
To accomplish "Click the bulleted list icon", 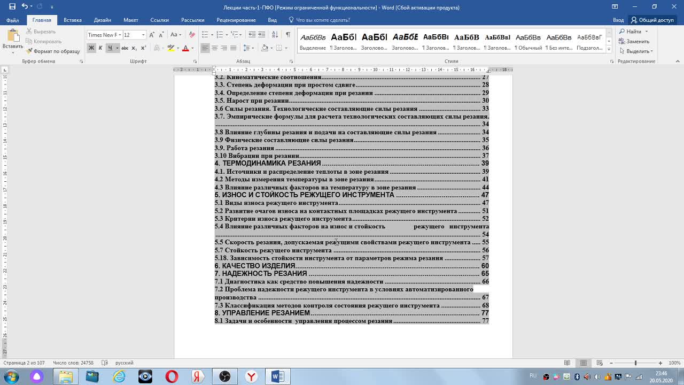I will pyautogui.click(x=205, y=35).
